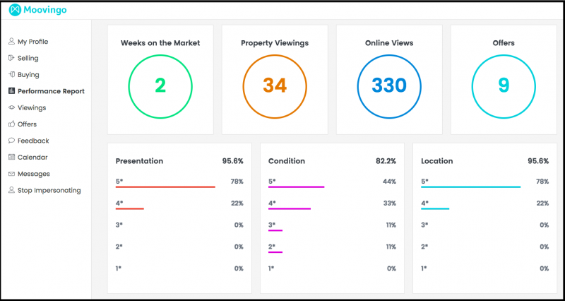Click the "Property Viewings" heading
This screenshot has height=301, width=565.
275,43
